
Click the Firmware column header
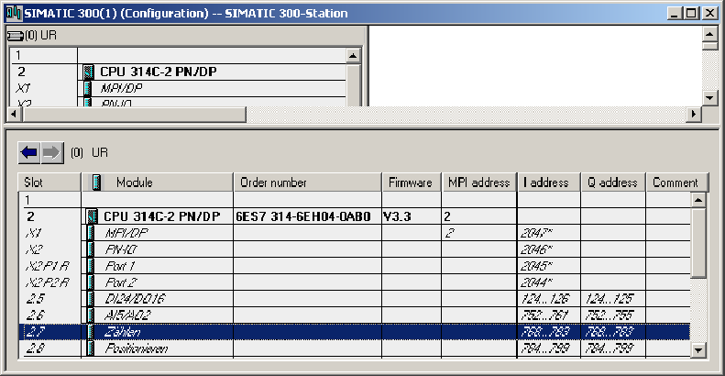click(x=412, y=182)
